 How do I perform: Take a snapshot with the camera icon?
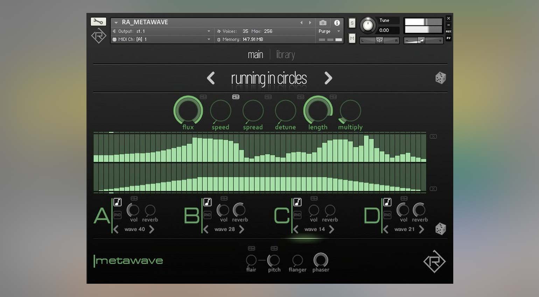click(x=323, y=23)
